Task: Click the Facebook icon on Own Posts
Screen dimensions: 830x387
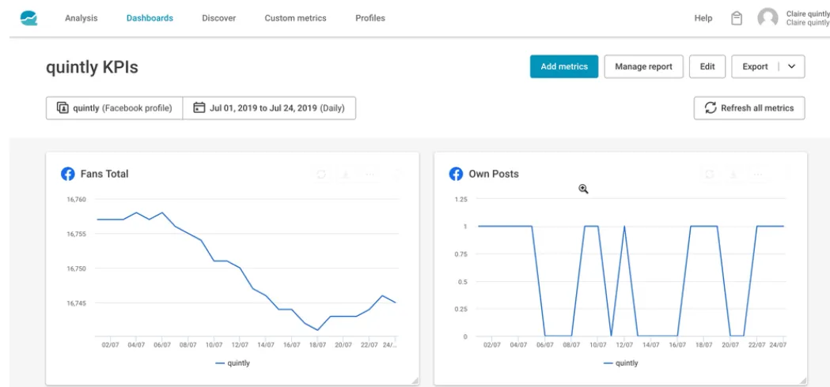Action: pyautogui.click(x=457, y=174)
